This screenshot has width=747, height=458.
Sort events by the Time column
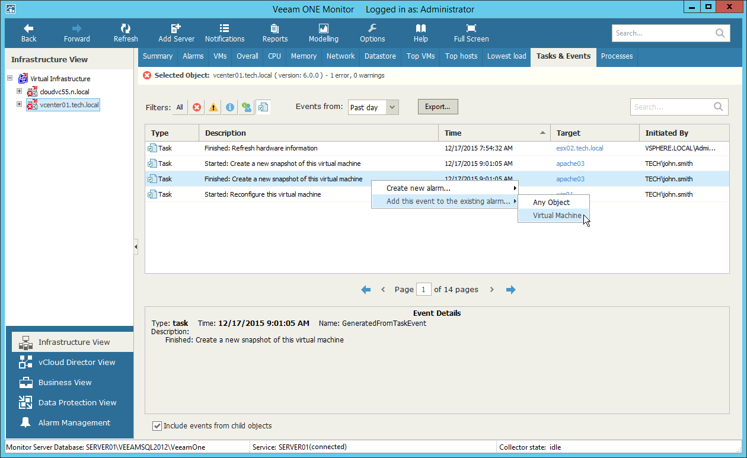494,133
